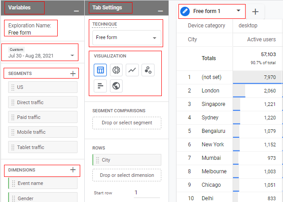Click the City column header
Viewport: 283px width, 202px height.
[x=192, y=40]
